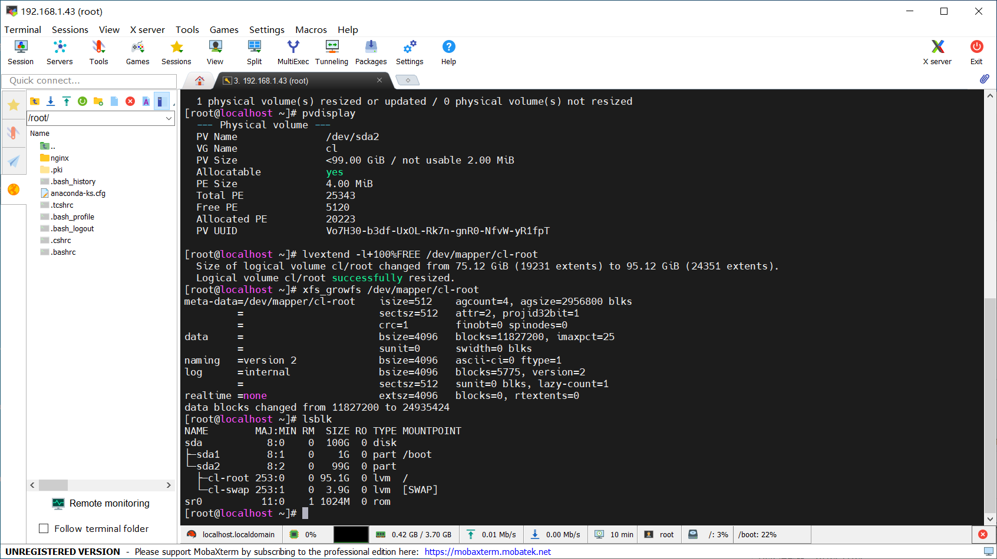Viewport: 997px width, 559px height.
Task: Open the Sessions menu
Action: click(x=70, y=29)
